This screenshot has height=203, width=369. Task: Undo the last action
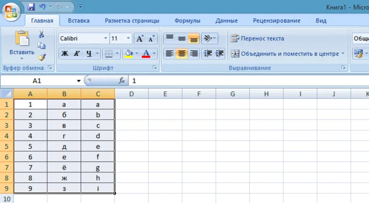coord(42,7)
